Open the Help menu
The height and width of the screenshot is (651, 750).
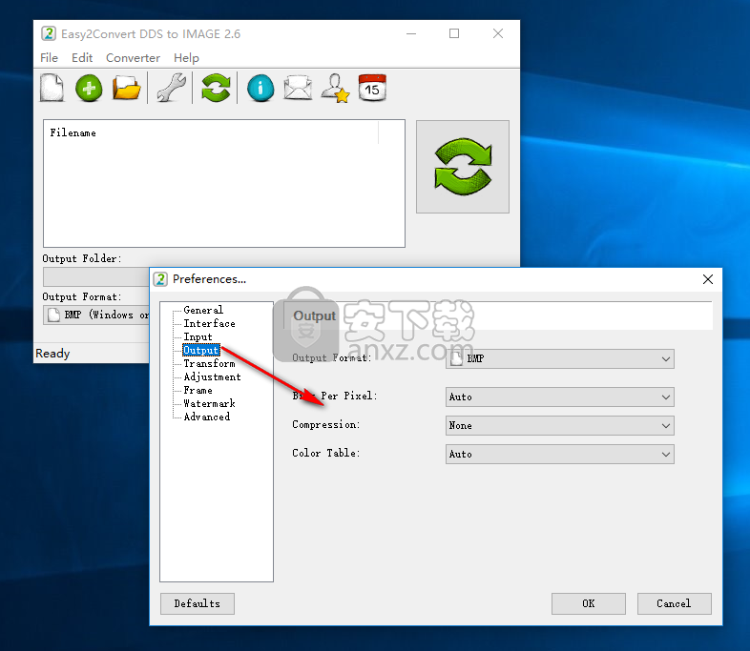click(186, 58)
